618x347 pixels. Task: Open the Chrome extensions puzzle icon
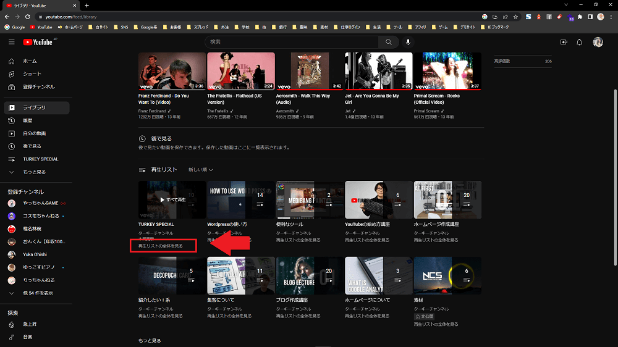tap(580, 17)
